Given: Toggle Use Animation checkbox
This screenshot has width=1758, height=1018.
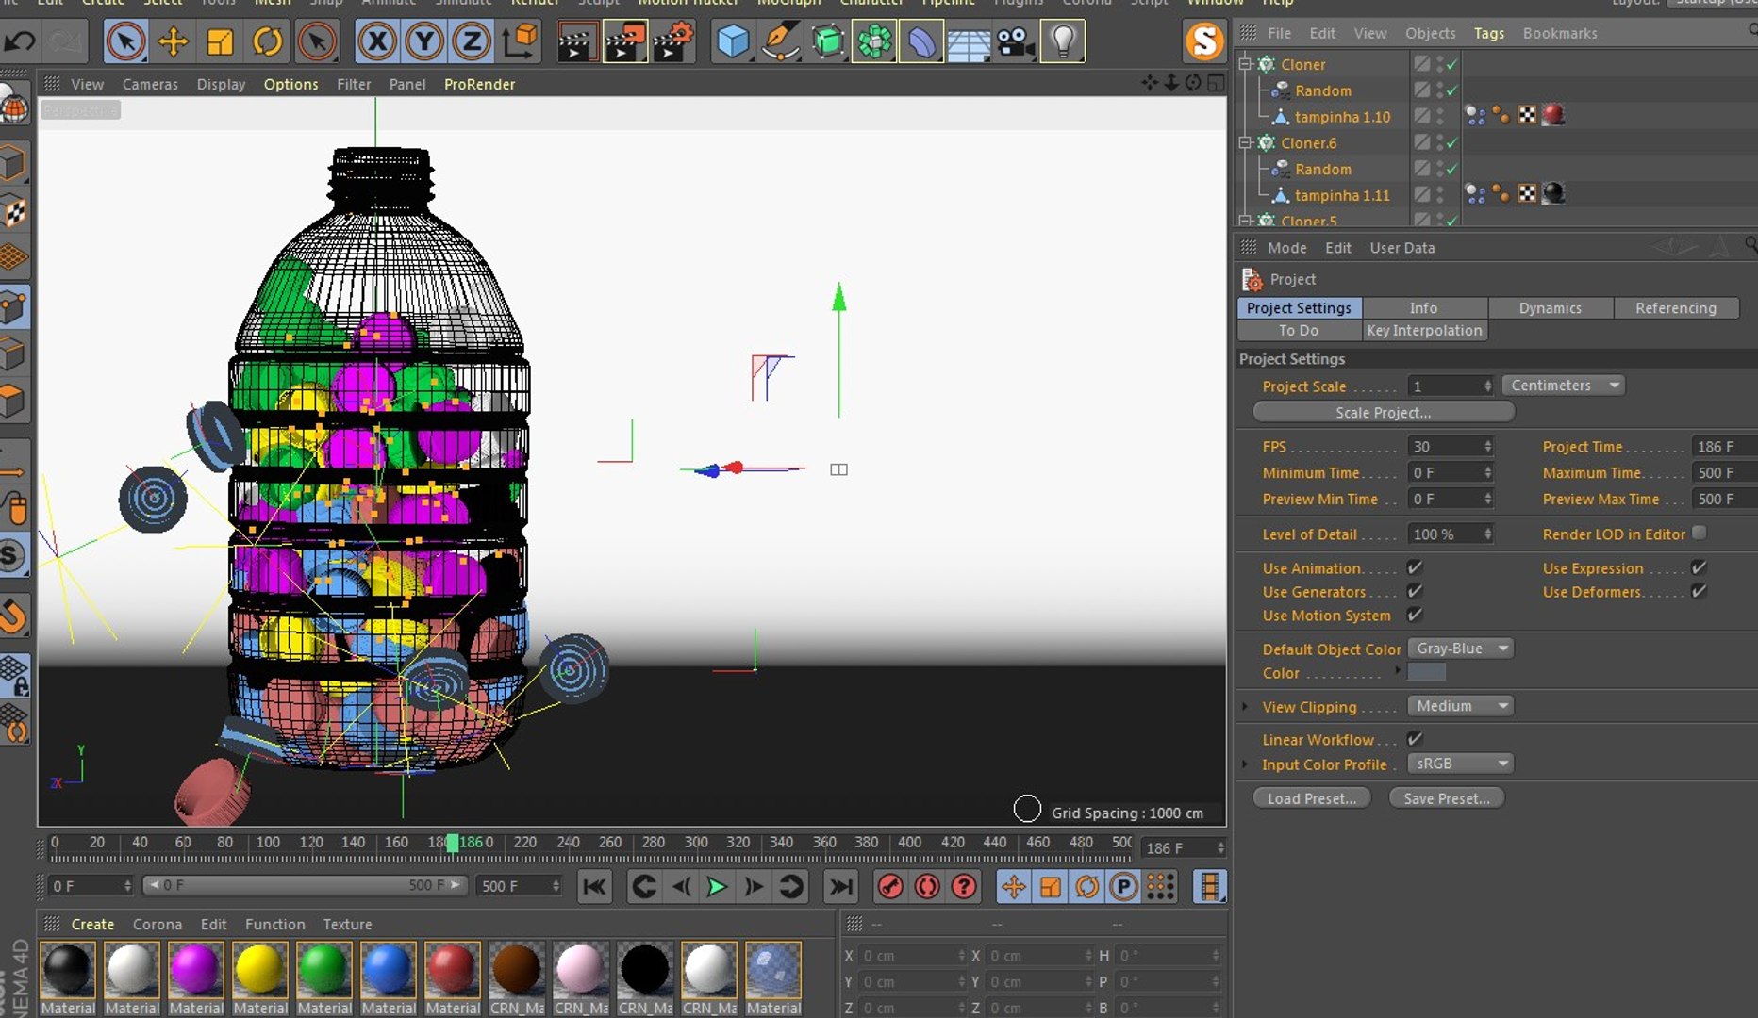Looking at the screenshot, I should [1415, 567].
